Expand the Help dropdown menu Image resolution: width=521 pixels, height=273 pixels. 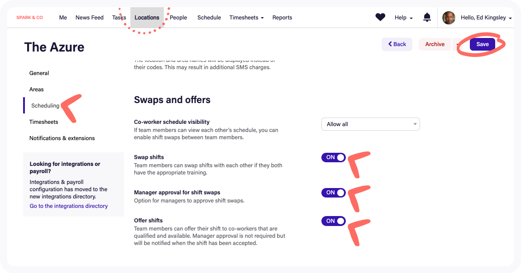tap(404, 18)
